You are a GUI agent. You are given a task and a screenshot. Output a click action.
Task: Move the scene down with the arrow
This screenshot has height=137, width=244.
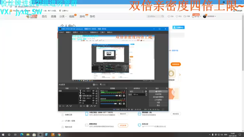[71, 106]
